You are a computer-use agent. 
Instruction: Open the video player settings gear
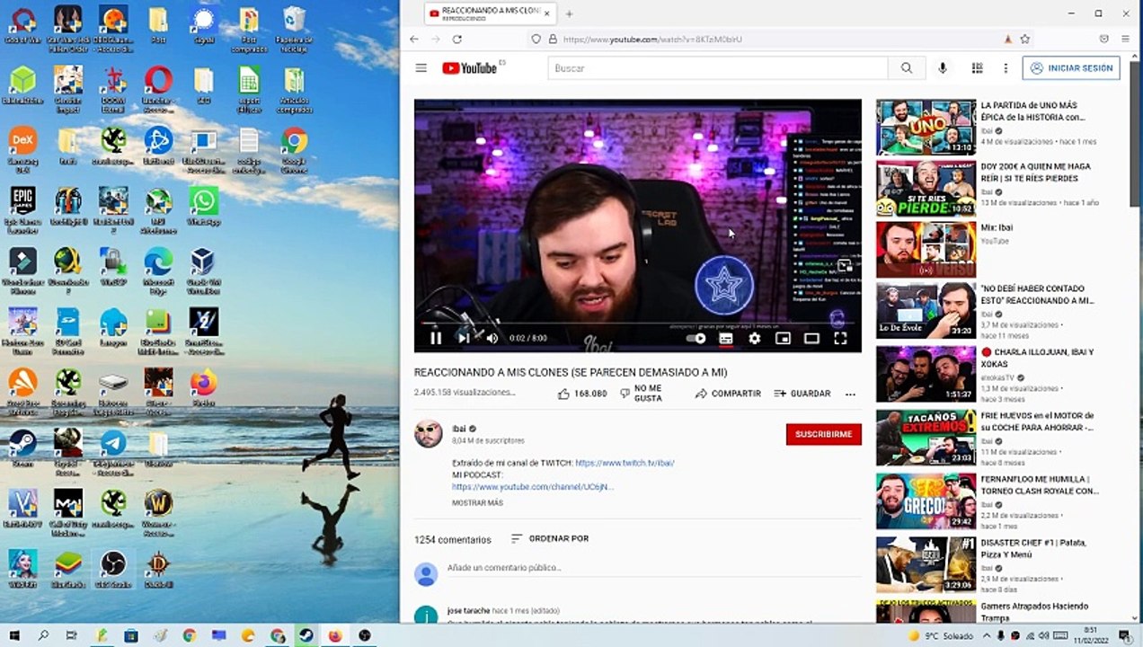[x=755, y=339]
